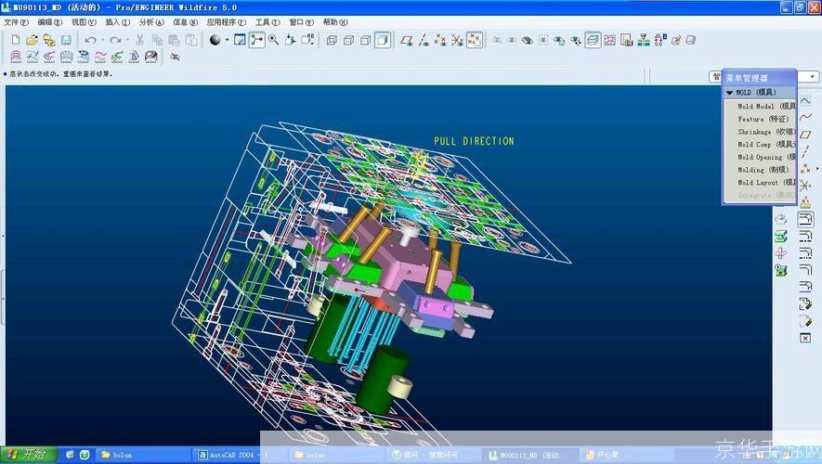Click the Windows 开始 Start button

[x=28, y=455]
